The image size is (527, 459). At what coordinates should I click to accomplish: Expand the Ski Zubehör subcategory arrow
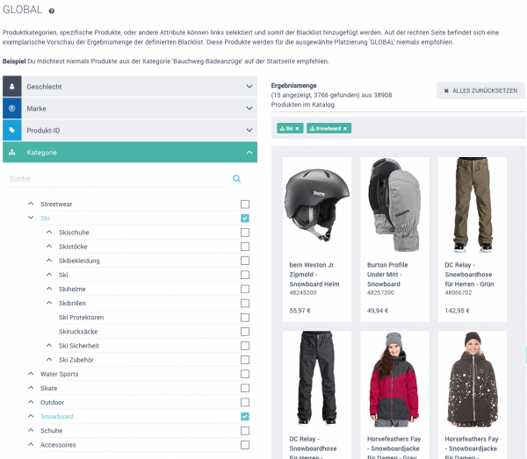[49, 359]
